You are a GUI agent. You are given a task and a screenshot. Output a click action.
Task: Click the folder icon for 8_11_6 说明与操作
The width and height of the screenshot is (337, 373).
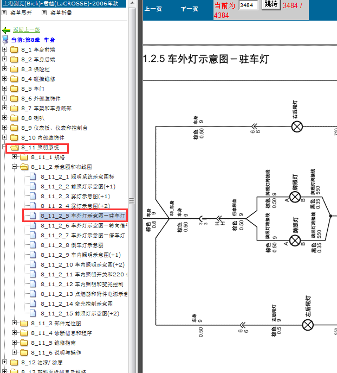(x=24, y=352)
